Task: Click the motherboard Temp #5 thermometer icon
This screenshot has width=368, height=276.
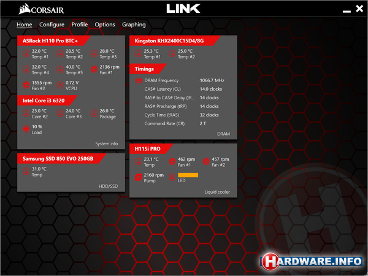Action: pyautogui.click(x=60, y=69)
